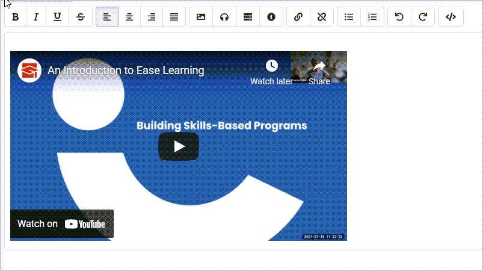Viewport: 483px width, 271px height.
Task: Open source code view
Action: pos(451,17)
